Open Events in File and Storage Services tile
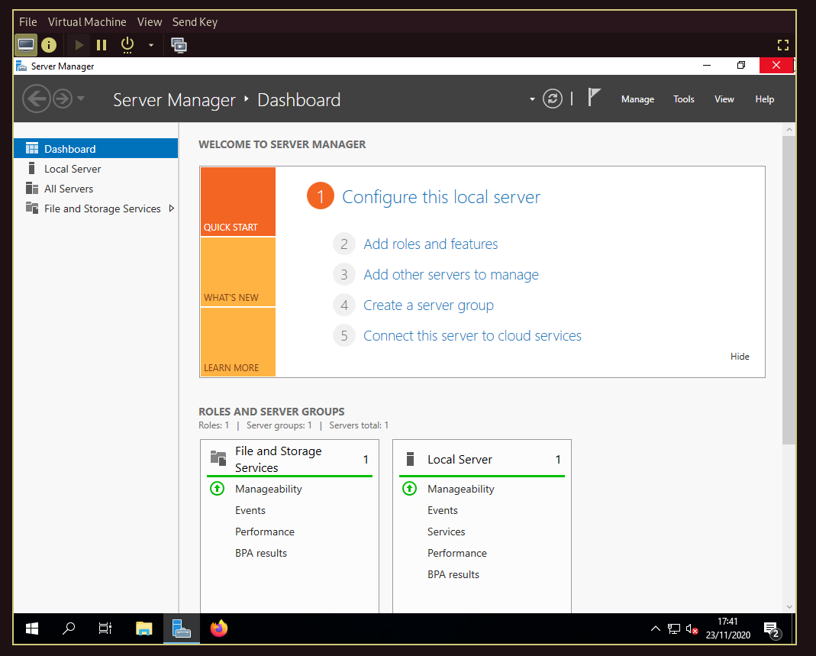 250,510
